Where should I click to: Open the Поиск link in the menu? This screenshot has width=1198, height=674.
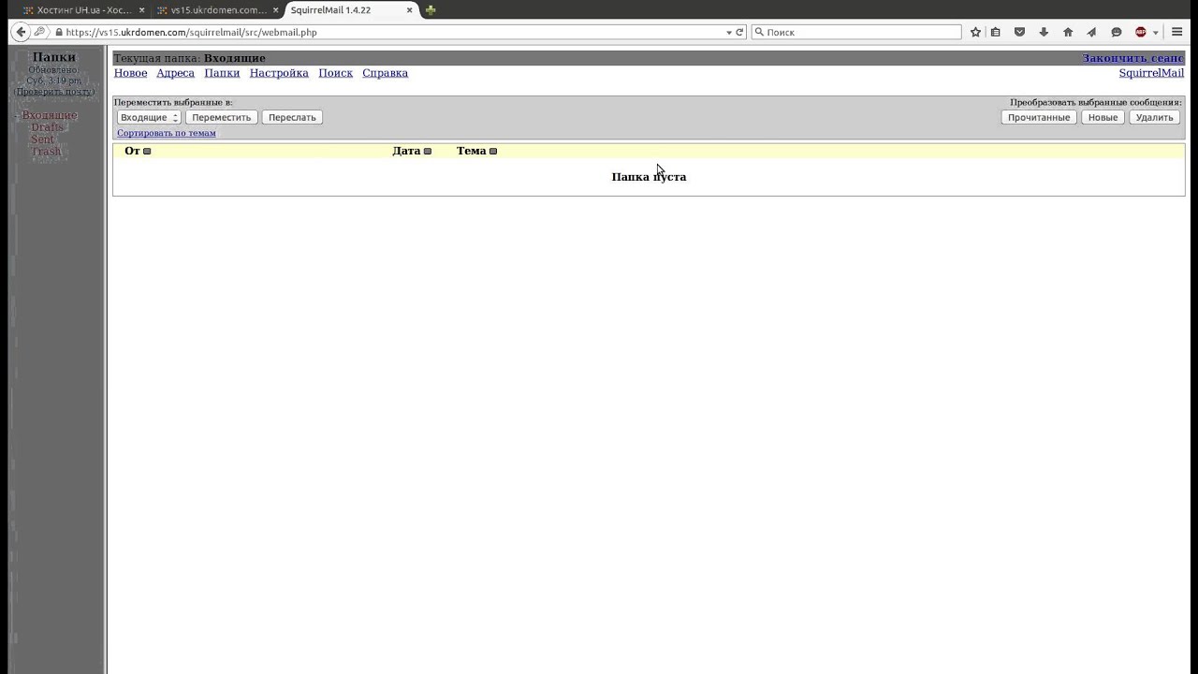click(335, 73)
